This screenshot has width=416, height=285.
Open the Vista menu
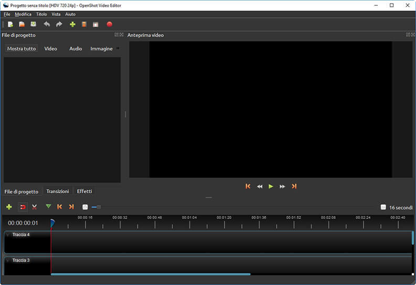pyautogui.click(x=56, y=14)
